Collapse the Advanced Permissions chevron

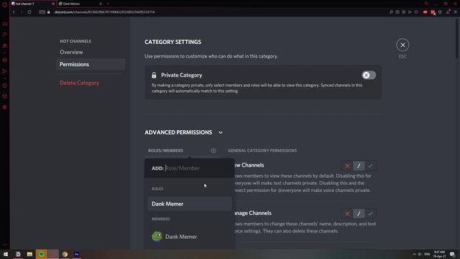pyautogui.click(x=221, y=132)
